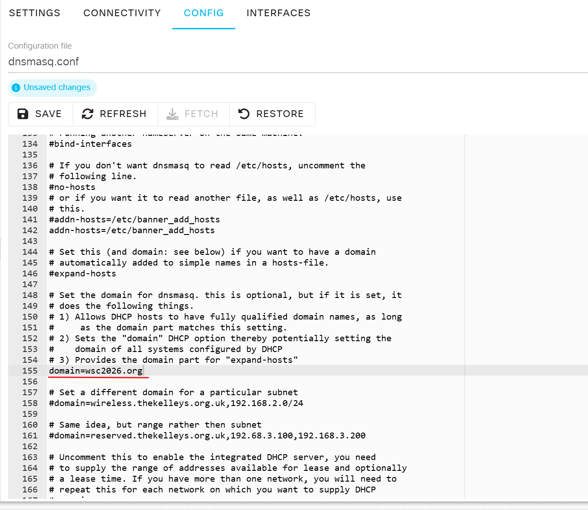Viewport: 588px width, 510px height.
Task: Click the counter-clockwise Restore icon
Action: [244, 114]
